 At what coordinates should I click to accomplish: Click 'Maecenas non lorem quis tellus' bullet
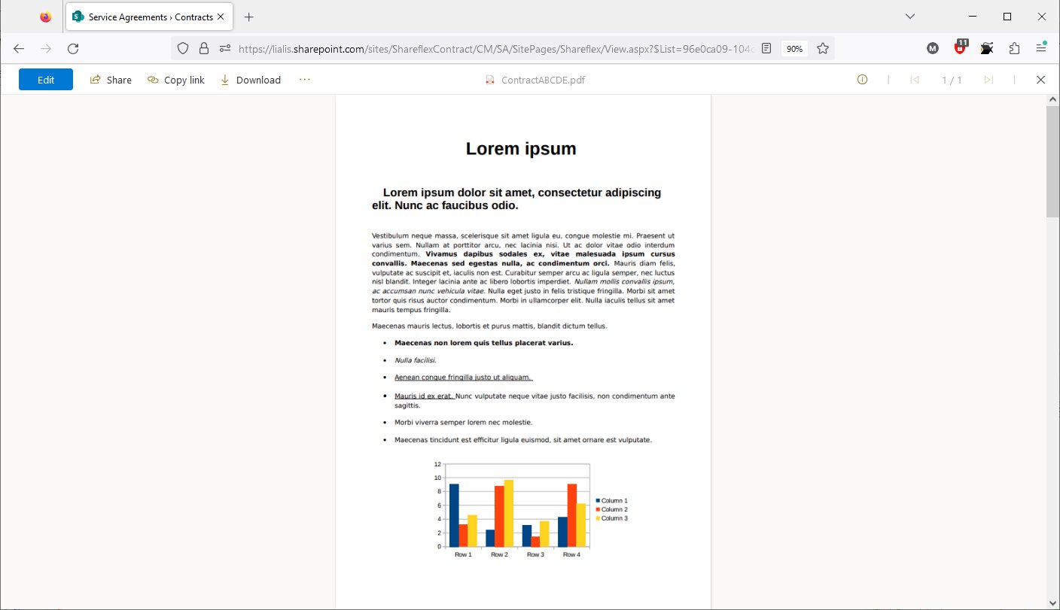coord(484,343)
